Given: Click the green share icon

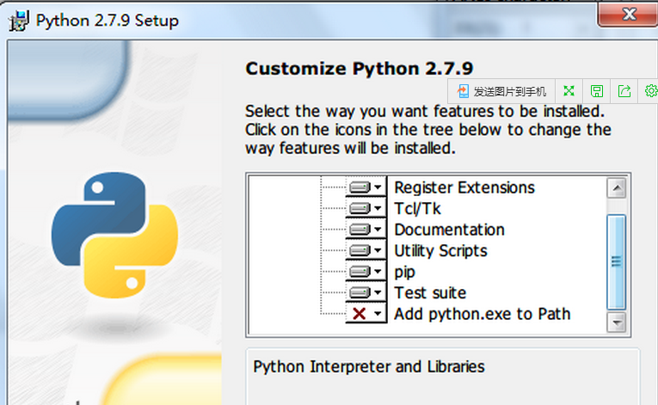Looking at the screenshot, I should 624,91.
